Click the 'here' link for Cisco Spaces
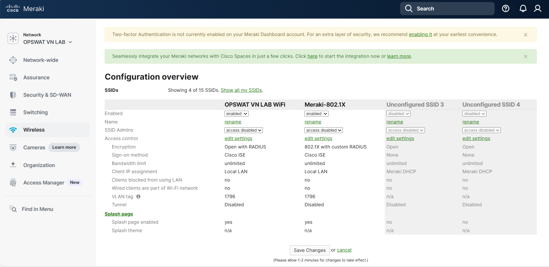The image size is (549, 267). point(312,56)
